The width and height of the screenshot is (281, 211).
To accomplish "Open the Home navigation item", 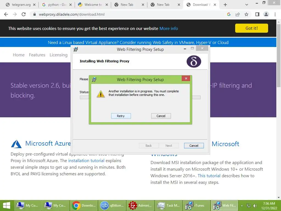I will [x=19, y=55].
